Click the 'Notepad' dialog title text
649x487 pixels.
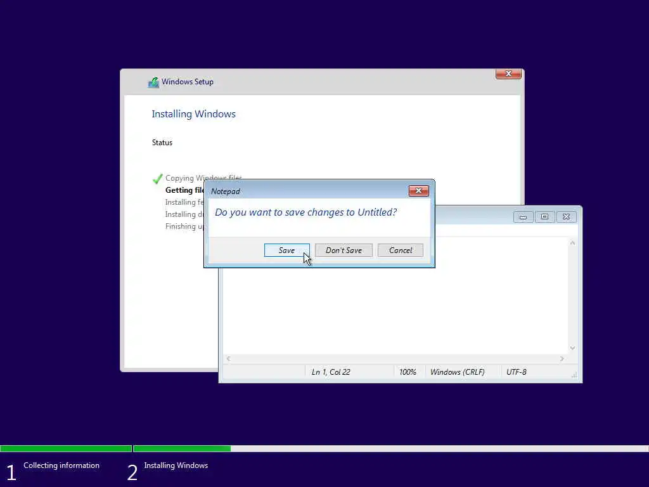click(225, 192)
